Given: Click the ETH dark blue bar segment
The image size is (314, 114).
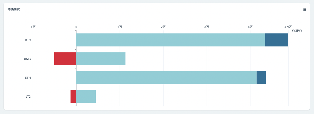Looking at the screenshot, I should click(261, 78).
